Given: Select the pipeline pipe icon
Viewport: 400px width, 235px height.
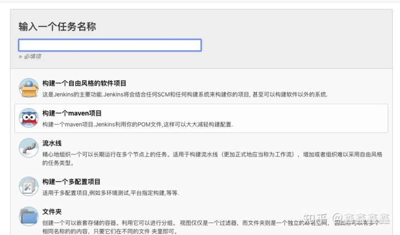Looking at the screenshot, I should [29, 148].
